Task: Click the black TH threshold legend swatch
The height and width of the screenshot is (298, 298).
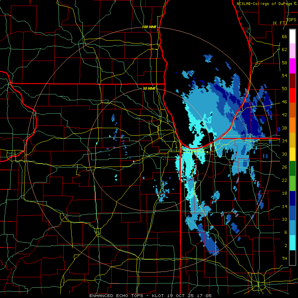Action: click(x=292, y=258)
